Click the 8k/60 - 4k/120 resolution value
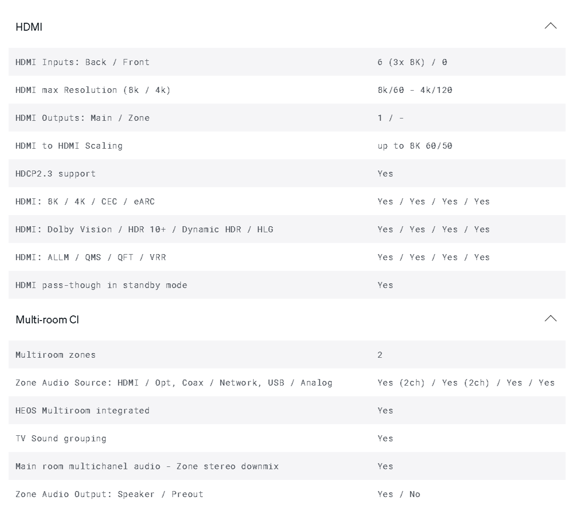 [x=415, y=90]
